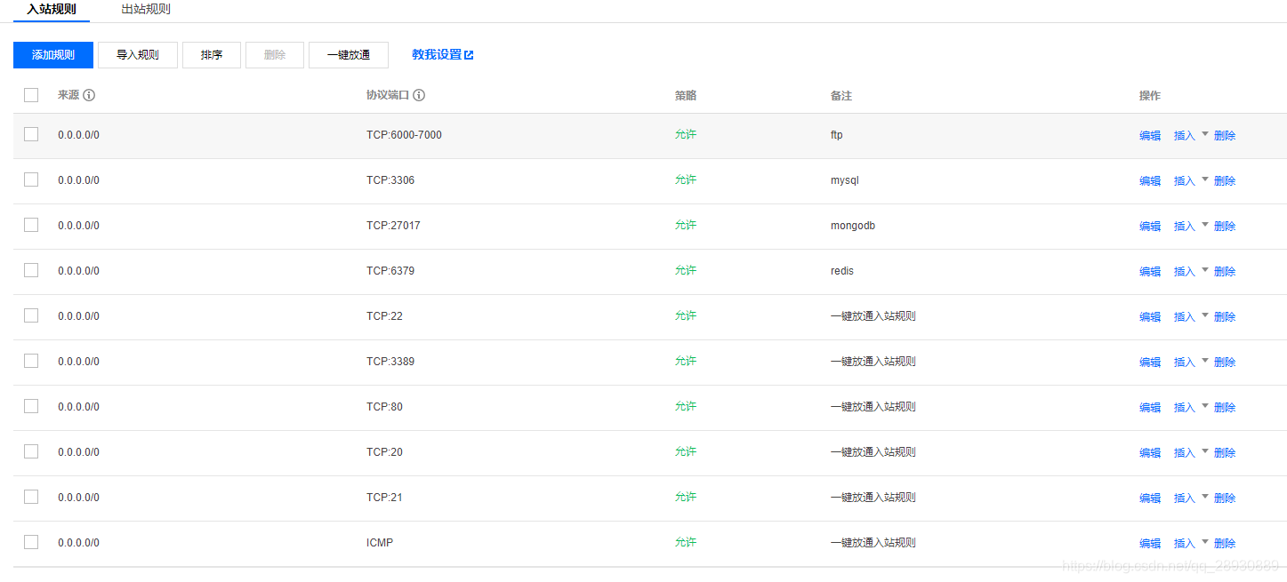Screen dimensions: 1287x582
Task: Edit the mysql rule via 编辑
Action: tap(1150, 181)
